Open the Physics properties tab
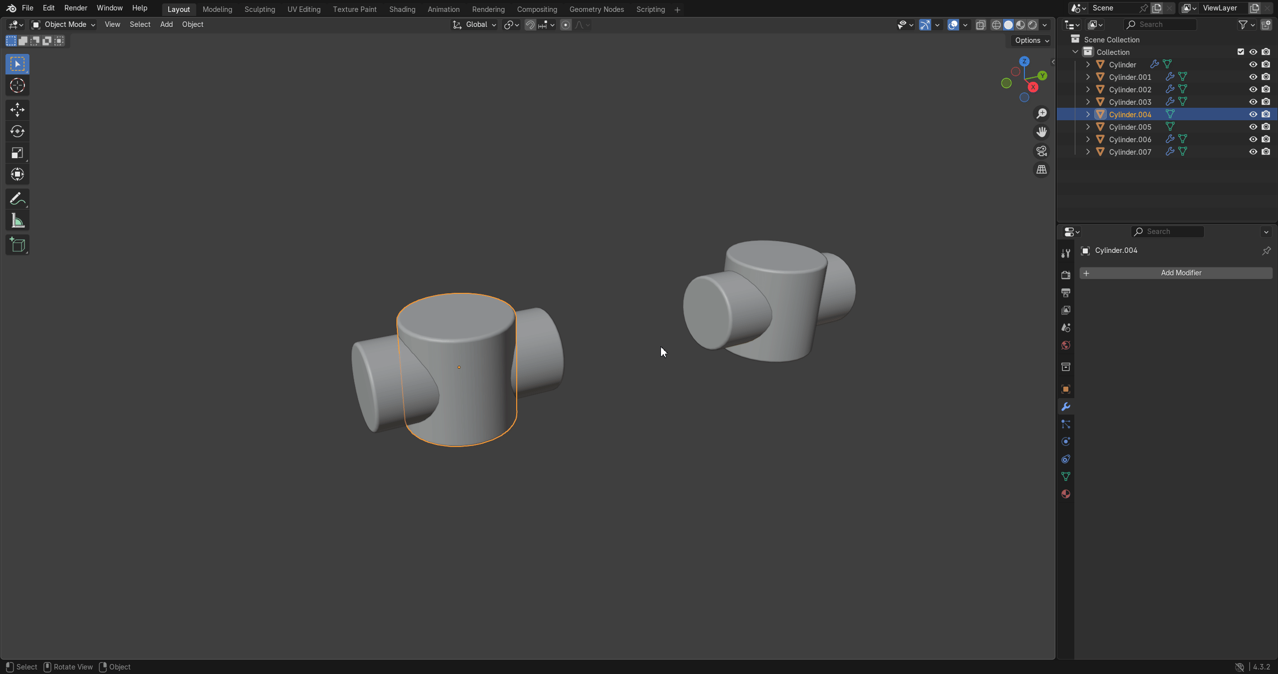1278x674 pixels. click(1066, 442)
